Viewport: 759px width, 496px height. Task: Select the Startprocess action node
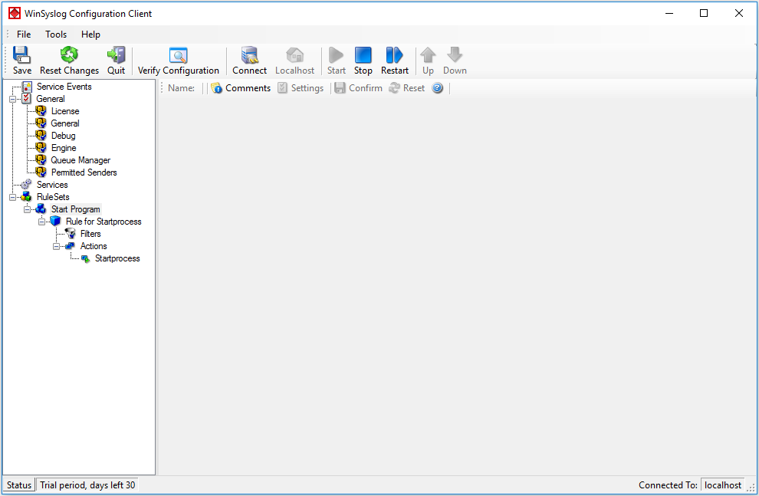pyautogui.click(x=117, y=258)
